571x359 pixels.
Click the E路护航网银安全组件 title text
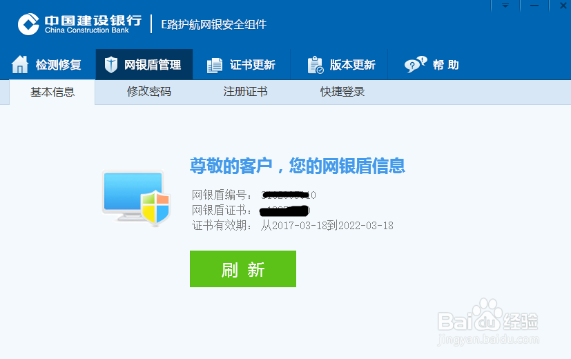click(214, 24)
